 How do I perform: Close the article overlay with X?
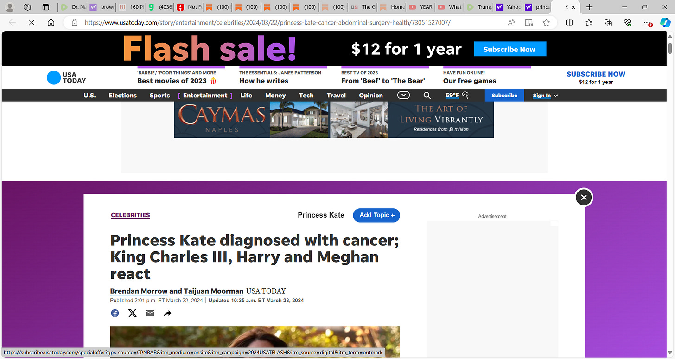click(584, 198)
